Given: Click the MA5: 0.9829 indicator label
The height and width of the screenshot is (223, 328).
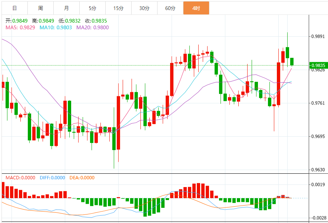Looking at the screenshot, I should [20, 27].
